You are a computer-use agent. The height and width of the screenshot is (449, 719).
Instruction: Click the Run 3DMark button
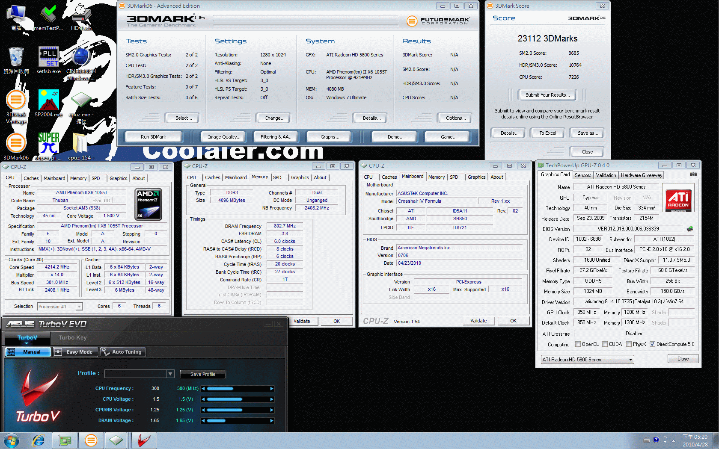153,137
